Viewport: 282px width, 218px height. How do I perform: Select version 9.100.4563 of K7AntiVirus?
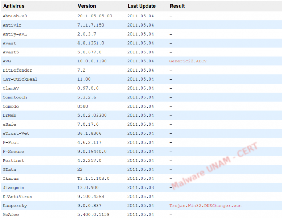90,197
